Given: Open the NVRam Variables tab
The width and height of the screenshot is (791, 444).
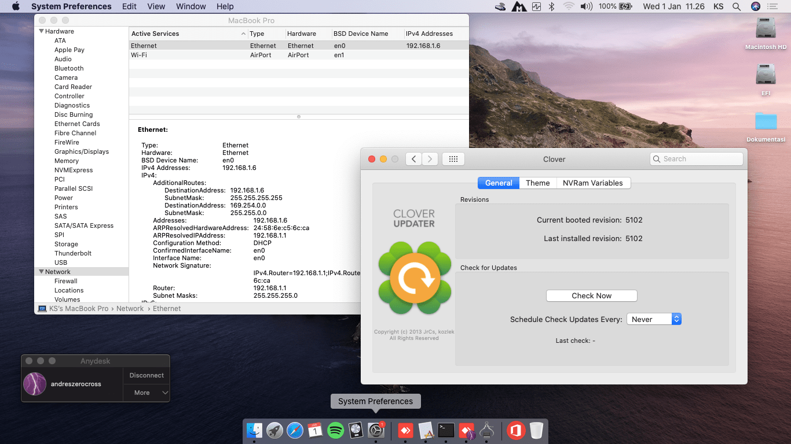Looking at the screenshot, I should coord(593,183).
